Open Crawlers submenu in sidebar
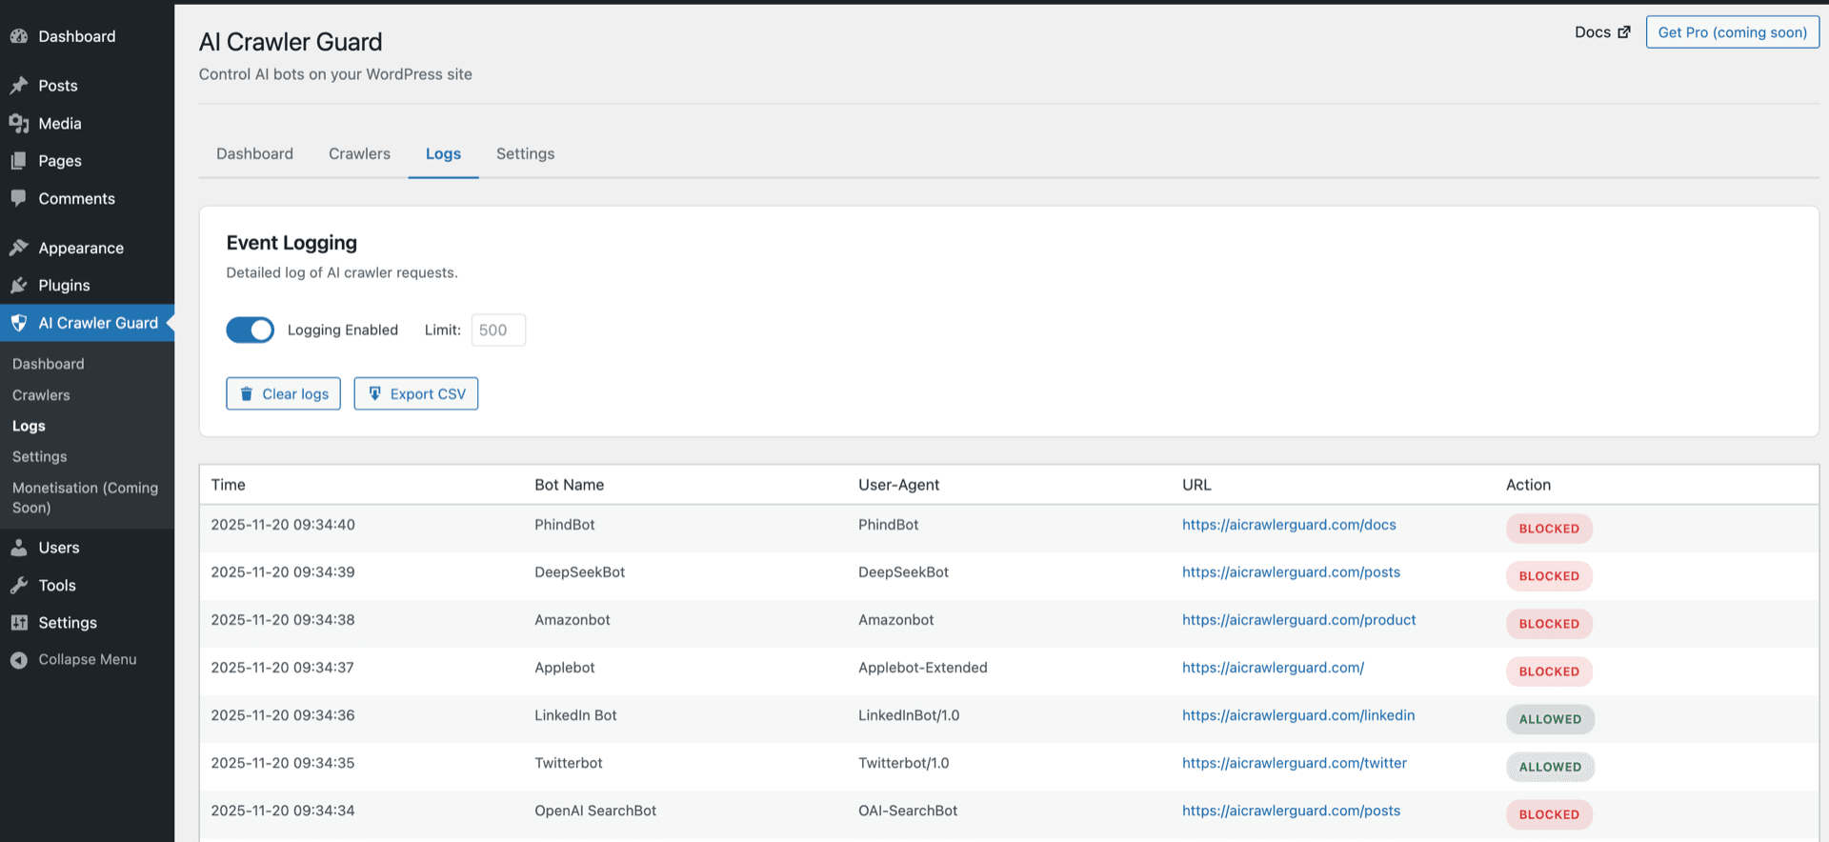 [41, 395]
